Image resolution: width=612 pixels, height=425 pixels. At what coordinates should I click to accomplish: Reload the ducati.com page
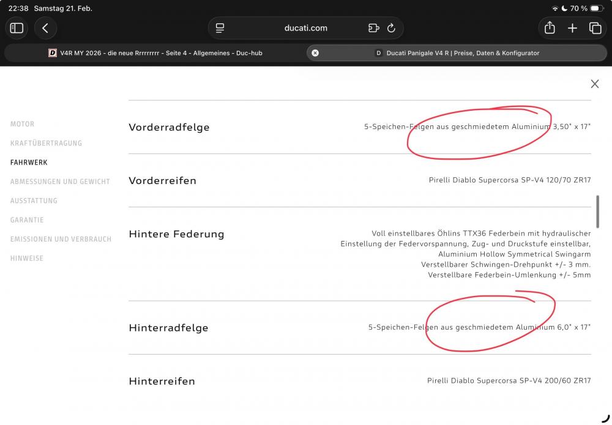click(392, 28)
